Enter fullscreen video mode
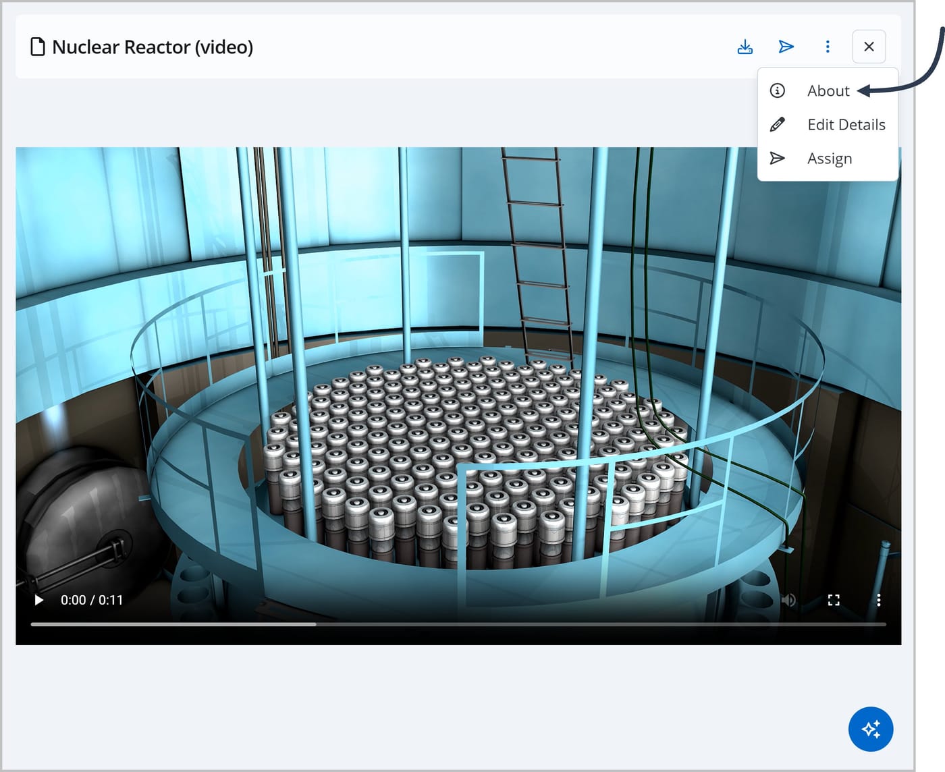This screenshot has height=772, width=945. point(834,600)
